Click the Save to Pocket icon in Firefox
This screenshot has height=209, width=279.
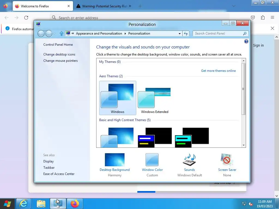[253, 17]
